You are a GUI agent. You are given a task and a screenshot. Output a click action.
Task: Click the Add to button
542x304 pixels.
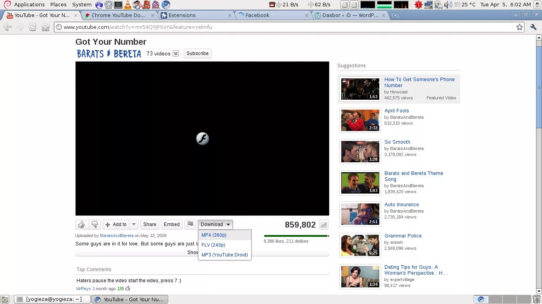click(116, 224)
